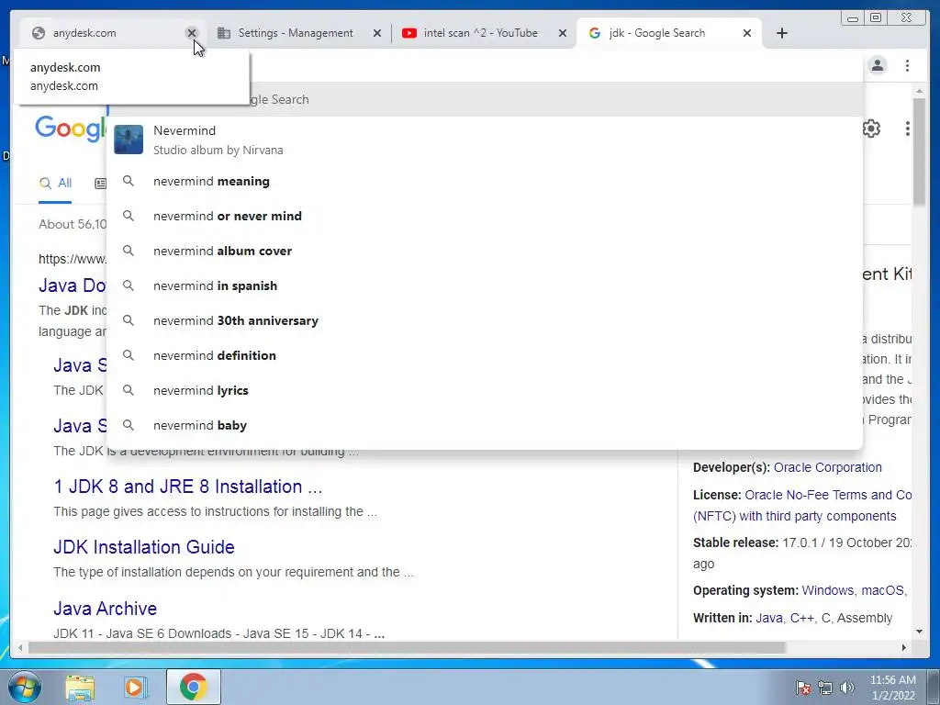The image size is (940, 705).
Task: Open the Oracle Corporation developer link
Action: [x=827, y=467]
